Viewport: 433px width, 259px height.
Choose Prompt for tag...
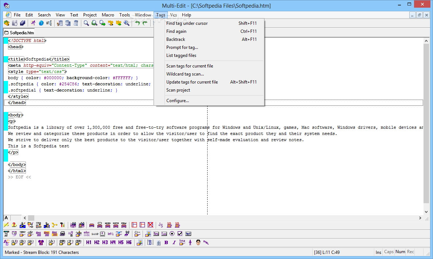[209, 47]
